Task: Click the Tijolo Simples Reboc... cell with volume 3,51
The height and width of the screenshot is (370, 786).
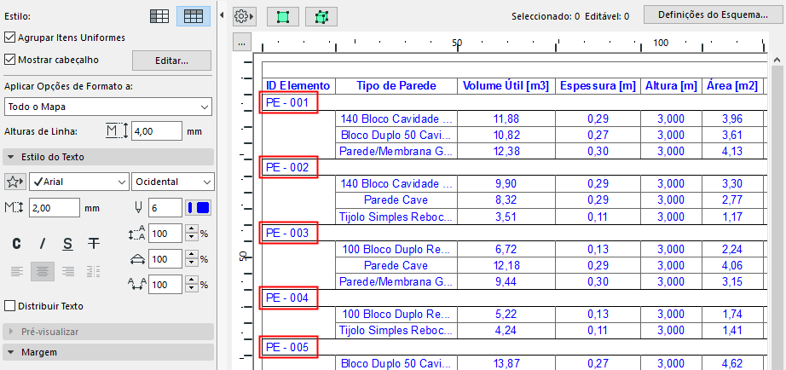Action: [x=396, y=217]
